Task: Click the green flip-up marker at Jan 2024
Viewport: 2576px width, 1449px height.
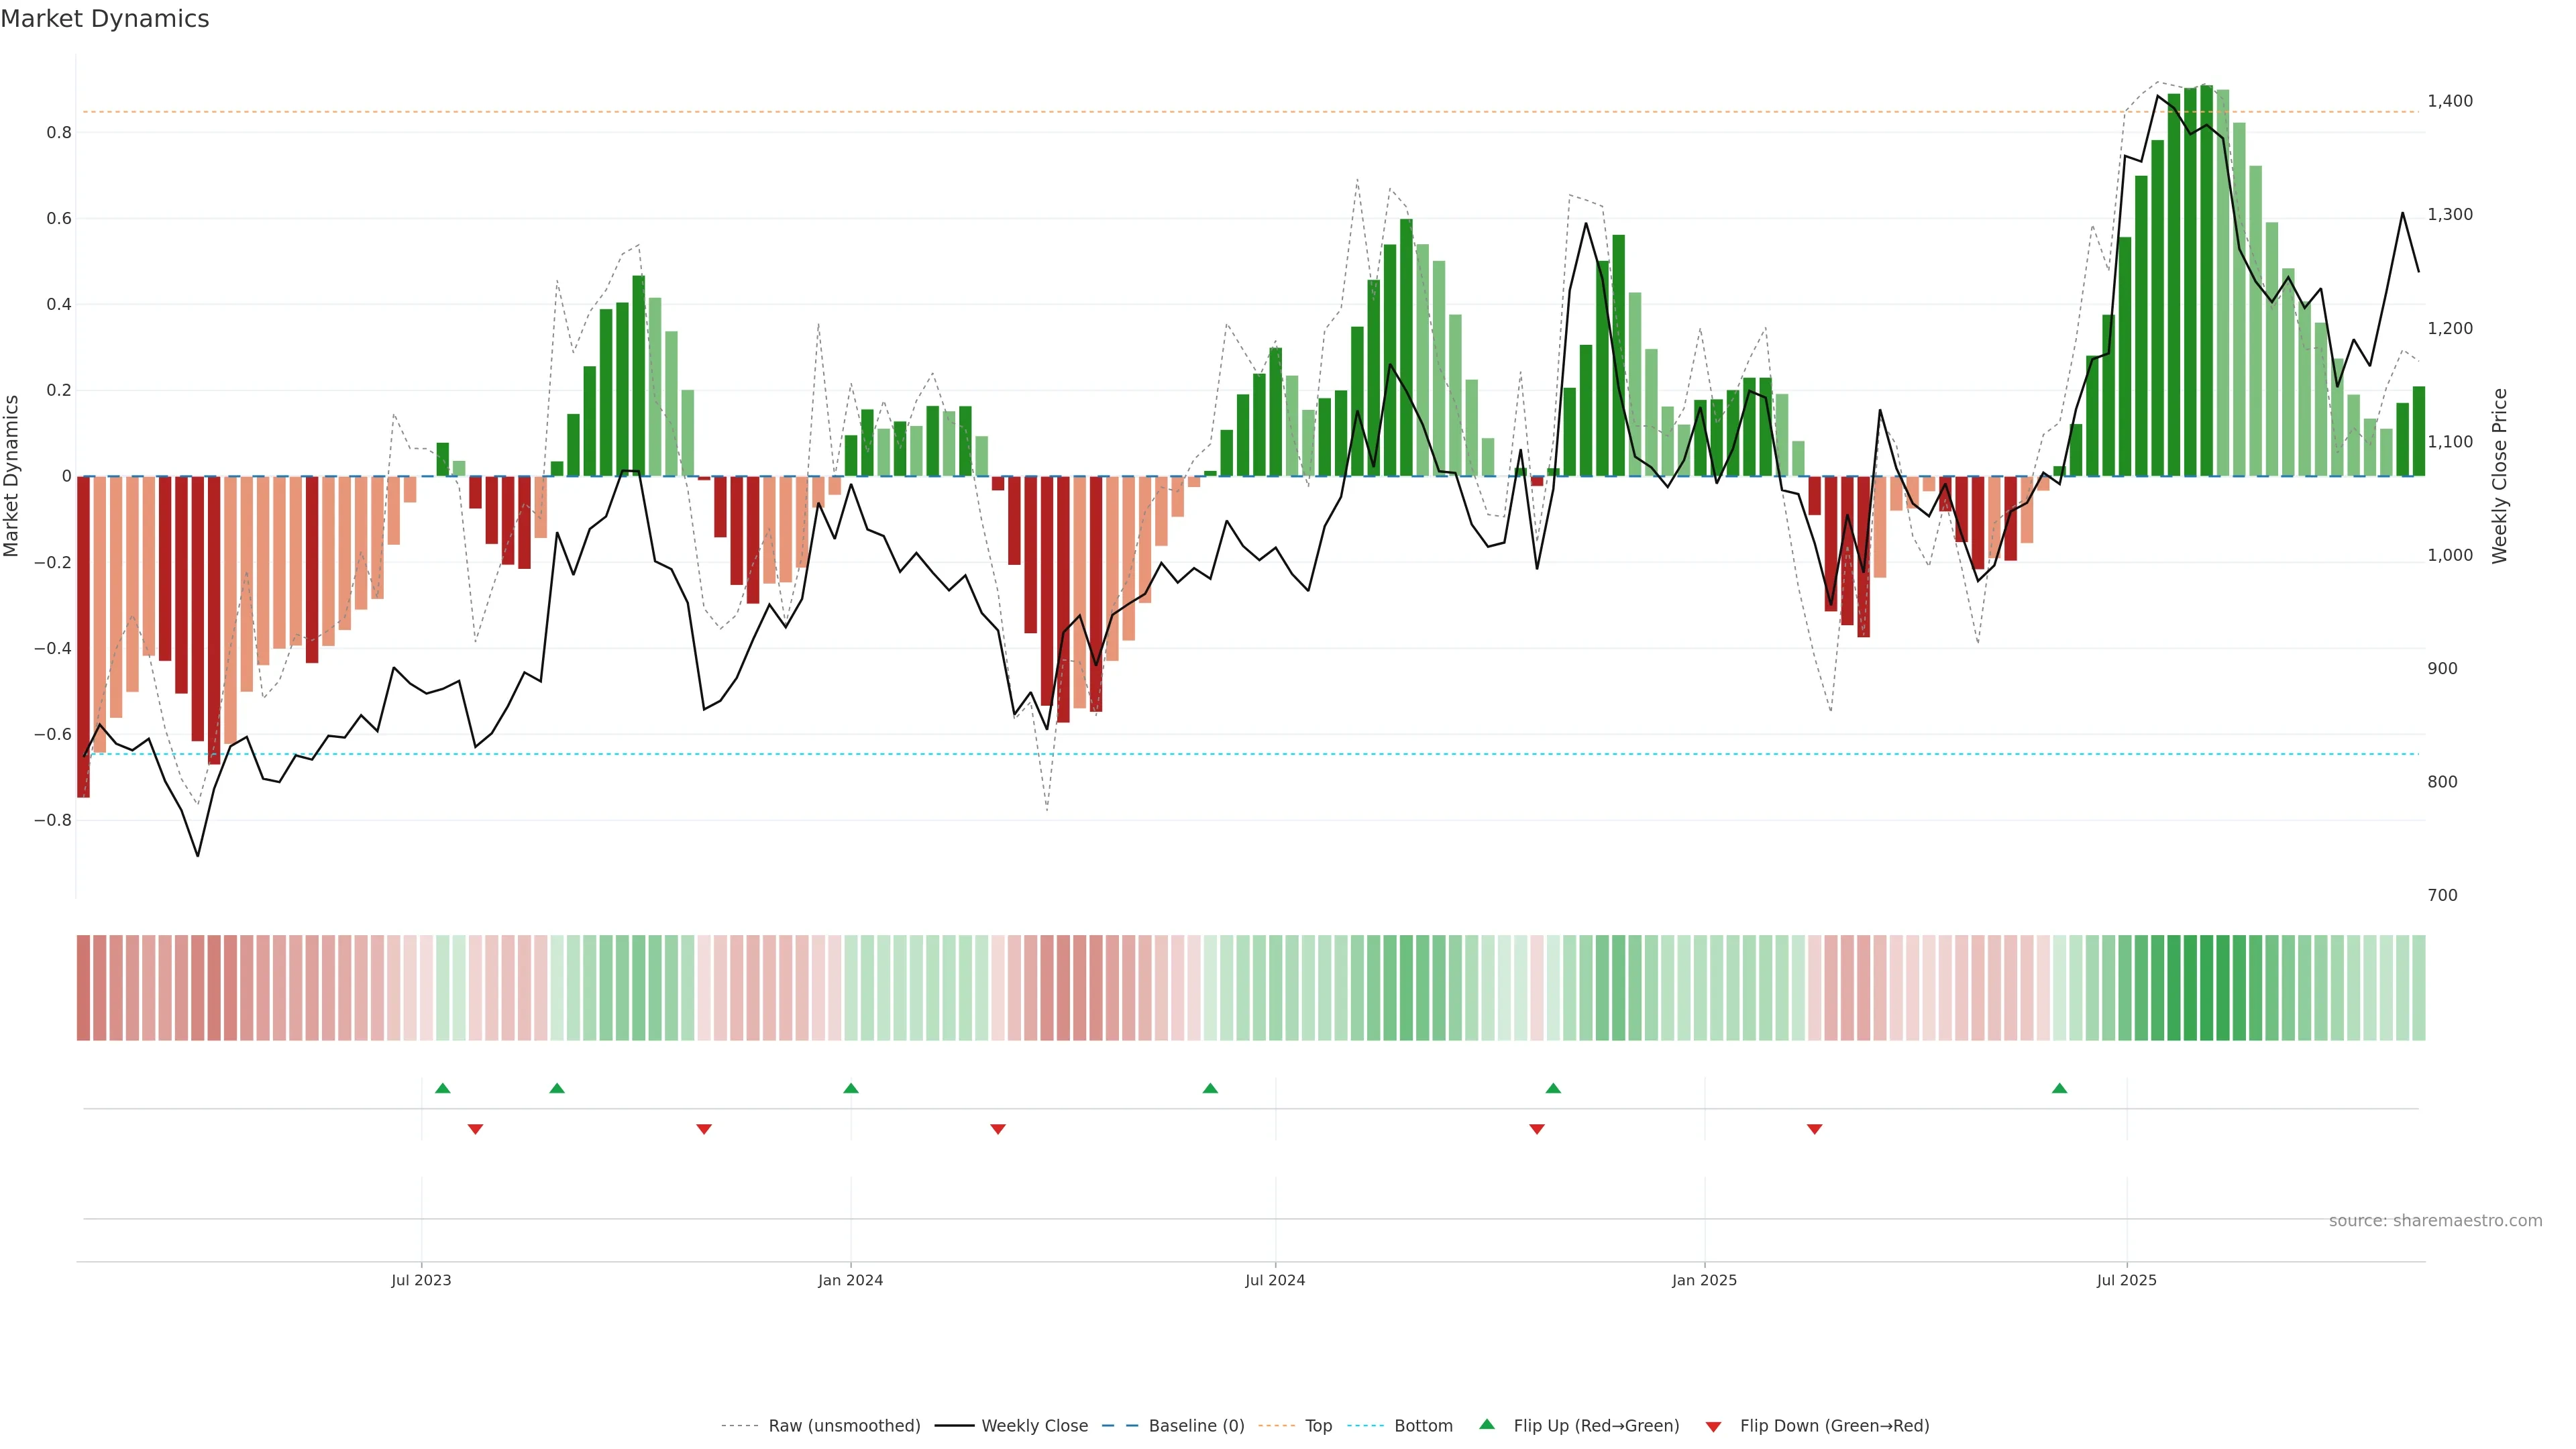Action: pos(851,1088)
